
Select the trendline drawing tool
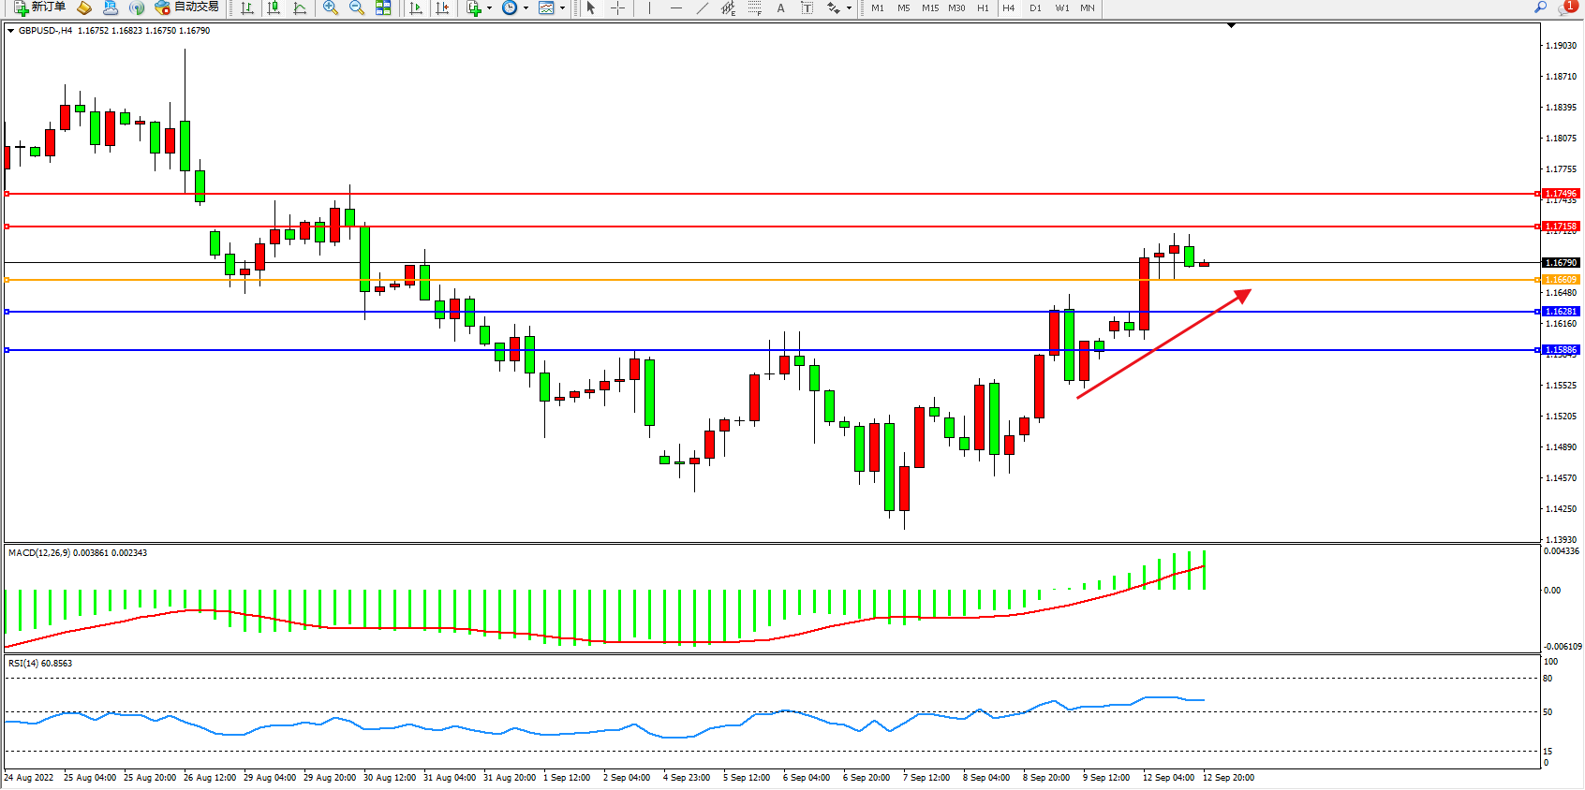pyautogui.click(x=703, y=7)
